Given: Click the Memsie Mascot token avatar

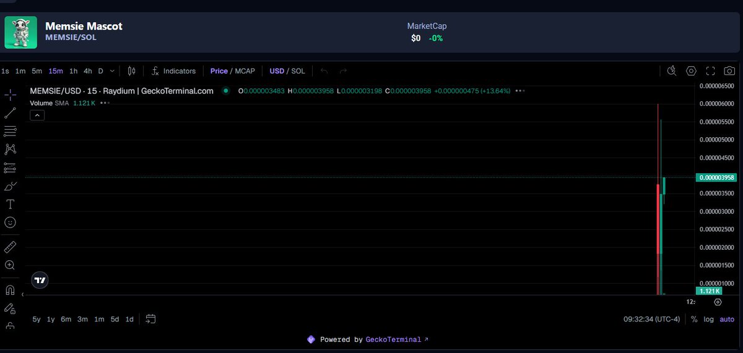Looking at the screenshot, I should click(x=21, y=32).
